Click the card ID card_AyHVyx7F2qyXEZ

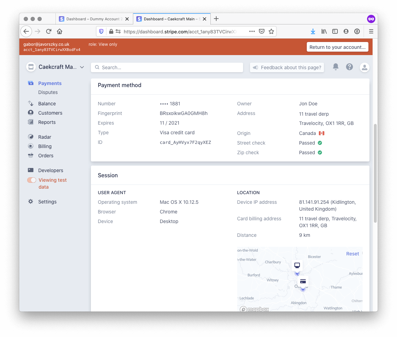185,143
